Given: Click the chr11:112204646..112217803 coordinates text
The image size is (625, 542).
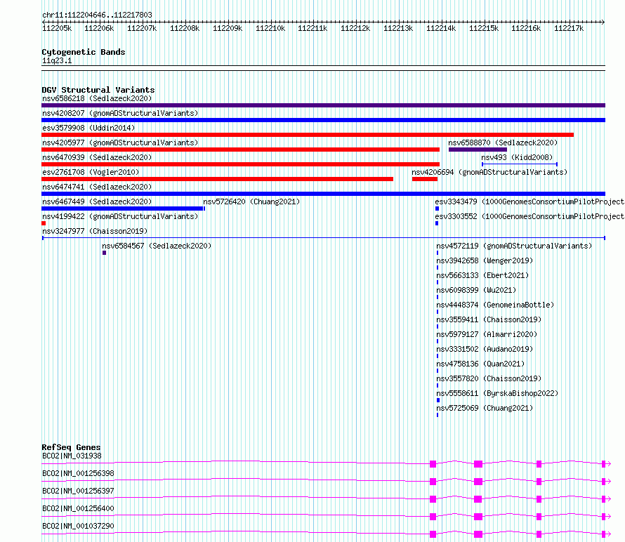Looking at the screenshot, I should [97, 15].
